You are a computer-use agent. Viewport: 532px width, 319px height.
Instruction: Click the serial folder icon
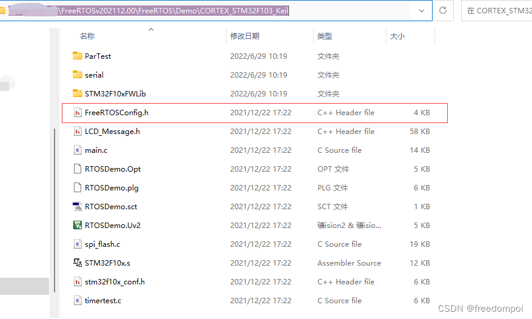tap(78, 75)
